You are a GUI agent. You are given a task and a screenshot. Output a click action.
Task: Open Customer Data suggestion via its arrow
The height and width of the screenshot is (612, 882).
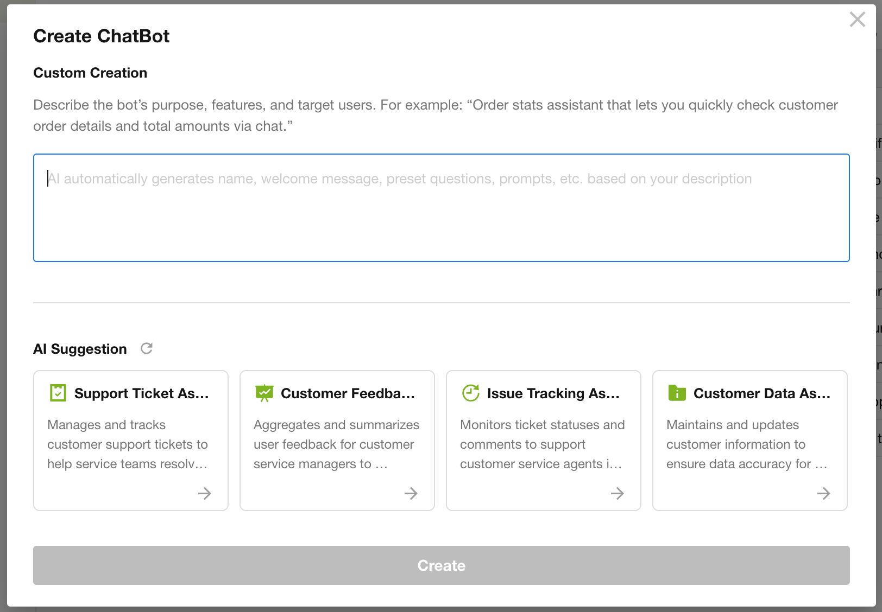coord(824,493)
